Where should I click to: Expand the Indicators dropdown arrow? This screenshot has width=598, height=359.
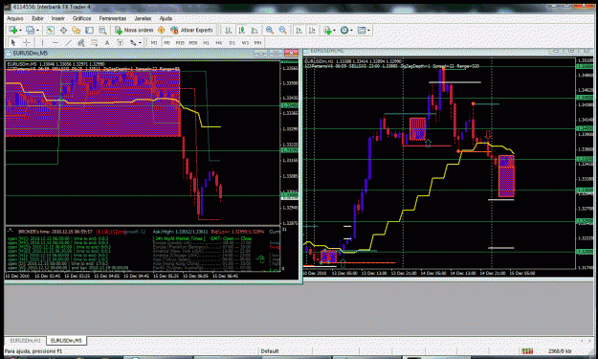335,31
